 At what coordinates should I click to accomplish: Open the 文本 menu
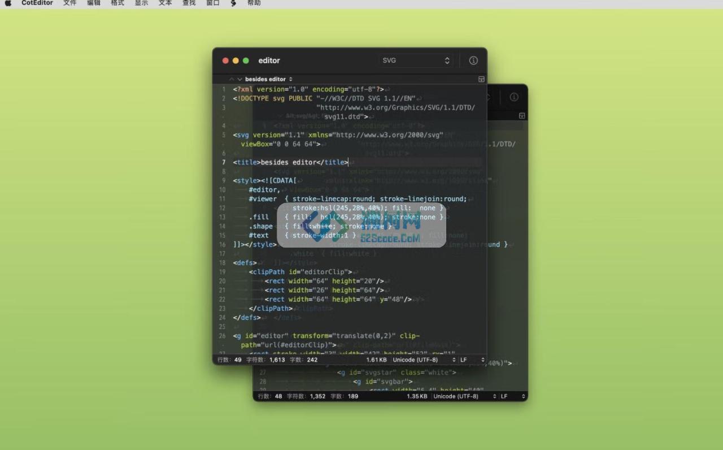click(165, 3)
